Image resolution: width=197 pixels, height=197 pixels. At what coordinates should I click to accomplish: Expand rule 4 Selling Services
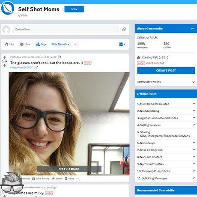166,125
